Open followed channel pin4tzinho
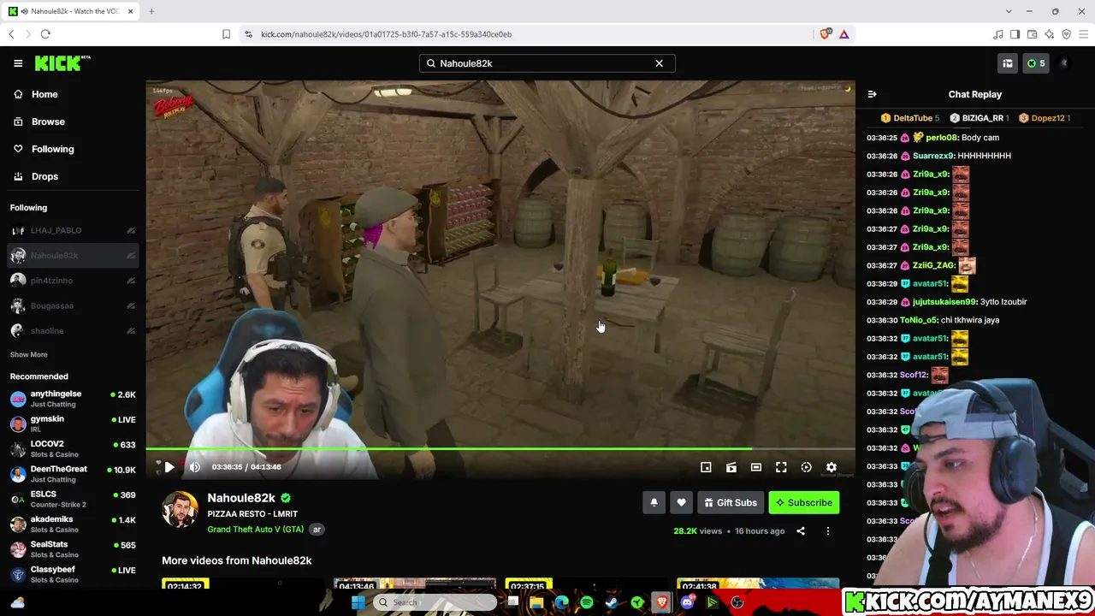The width and height of the screenshot is (1095, 616). click(73, 281)
